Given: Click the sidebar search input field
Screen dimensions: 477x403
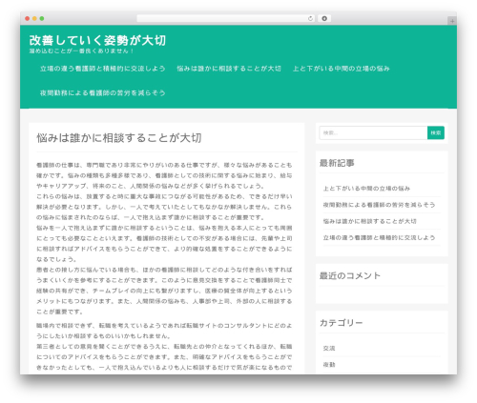Looking at the screenshot, I should (373, 132).
